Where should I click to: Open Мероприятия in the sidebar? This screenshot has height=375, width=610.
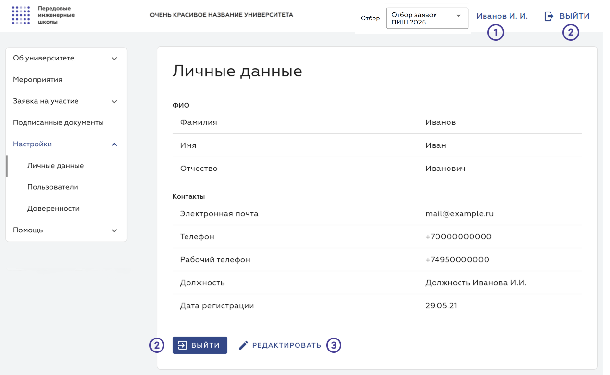pos(37,80)
